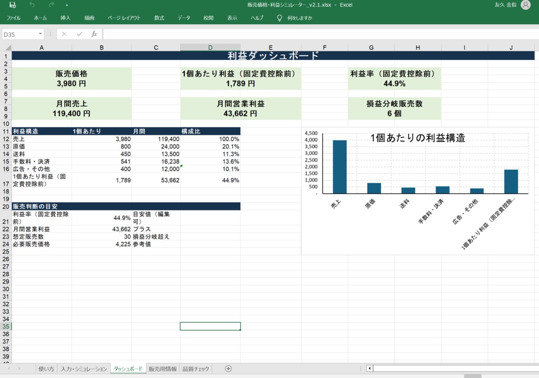The height and width of the screenshot is (378, 539).
Task: Open the 品質チェック sheet tab
Action: pos(196,369)
